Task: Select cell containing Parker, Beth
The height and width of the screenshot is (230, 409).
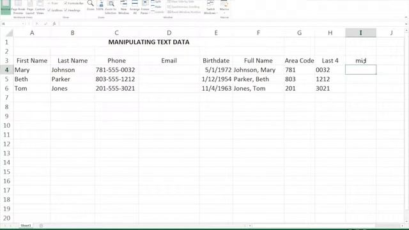Action: pyautogui.click(x=258, y=79)
